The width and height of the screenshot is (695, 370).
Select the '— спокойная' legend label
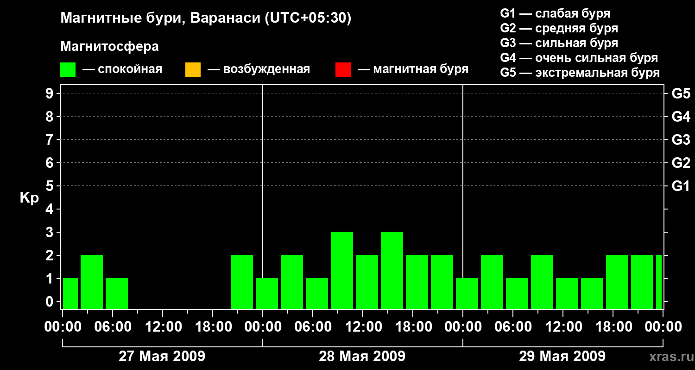click(122, 69)
